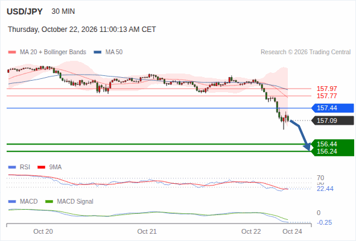Click the MACD blue legend marker
356x241 pixels.
pyautogui.click(x=12, y=202)
